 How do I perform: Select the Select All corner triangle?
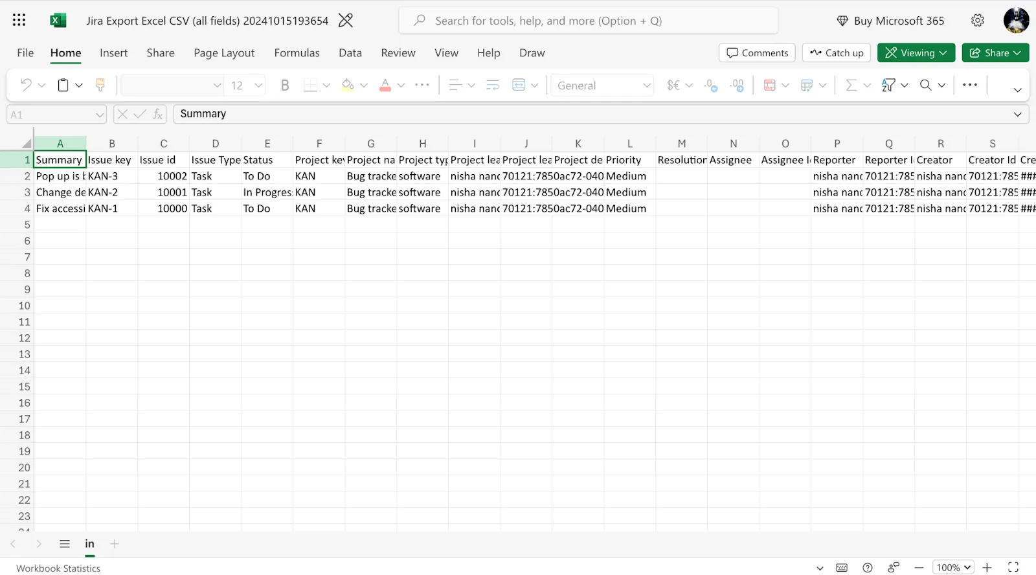[x=27, y=143]
